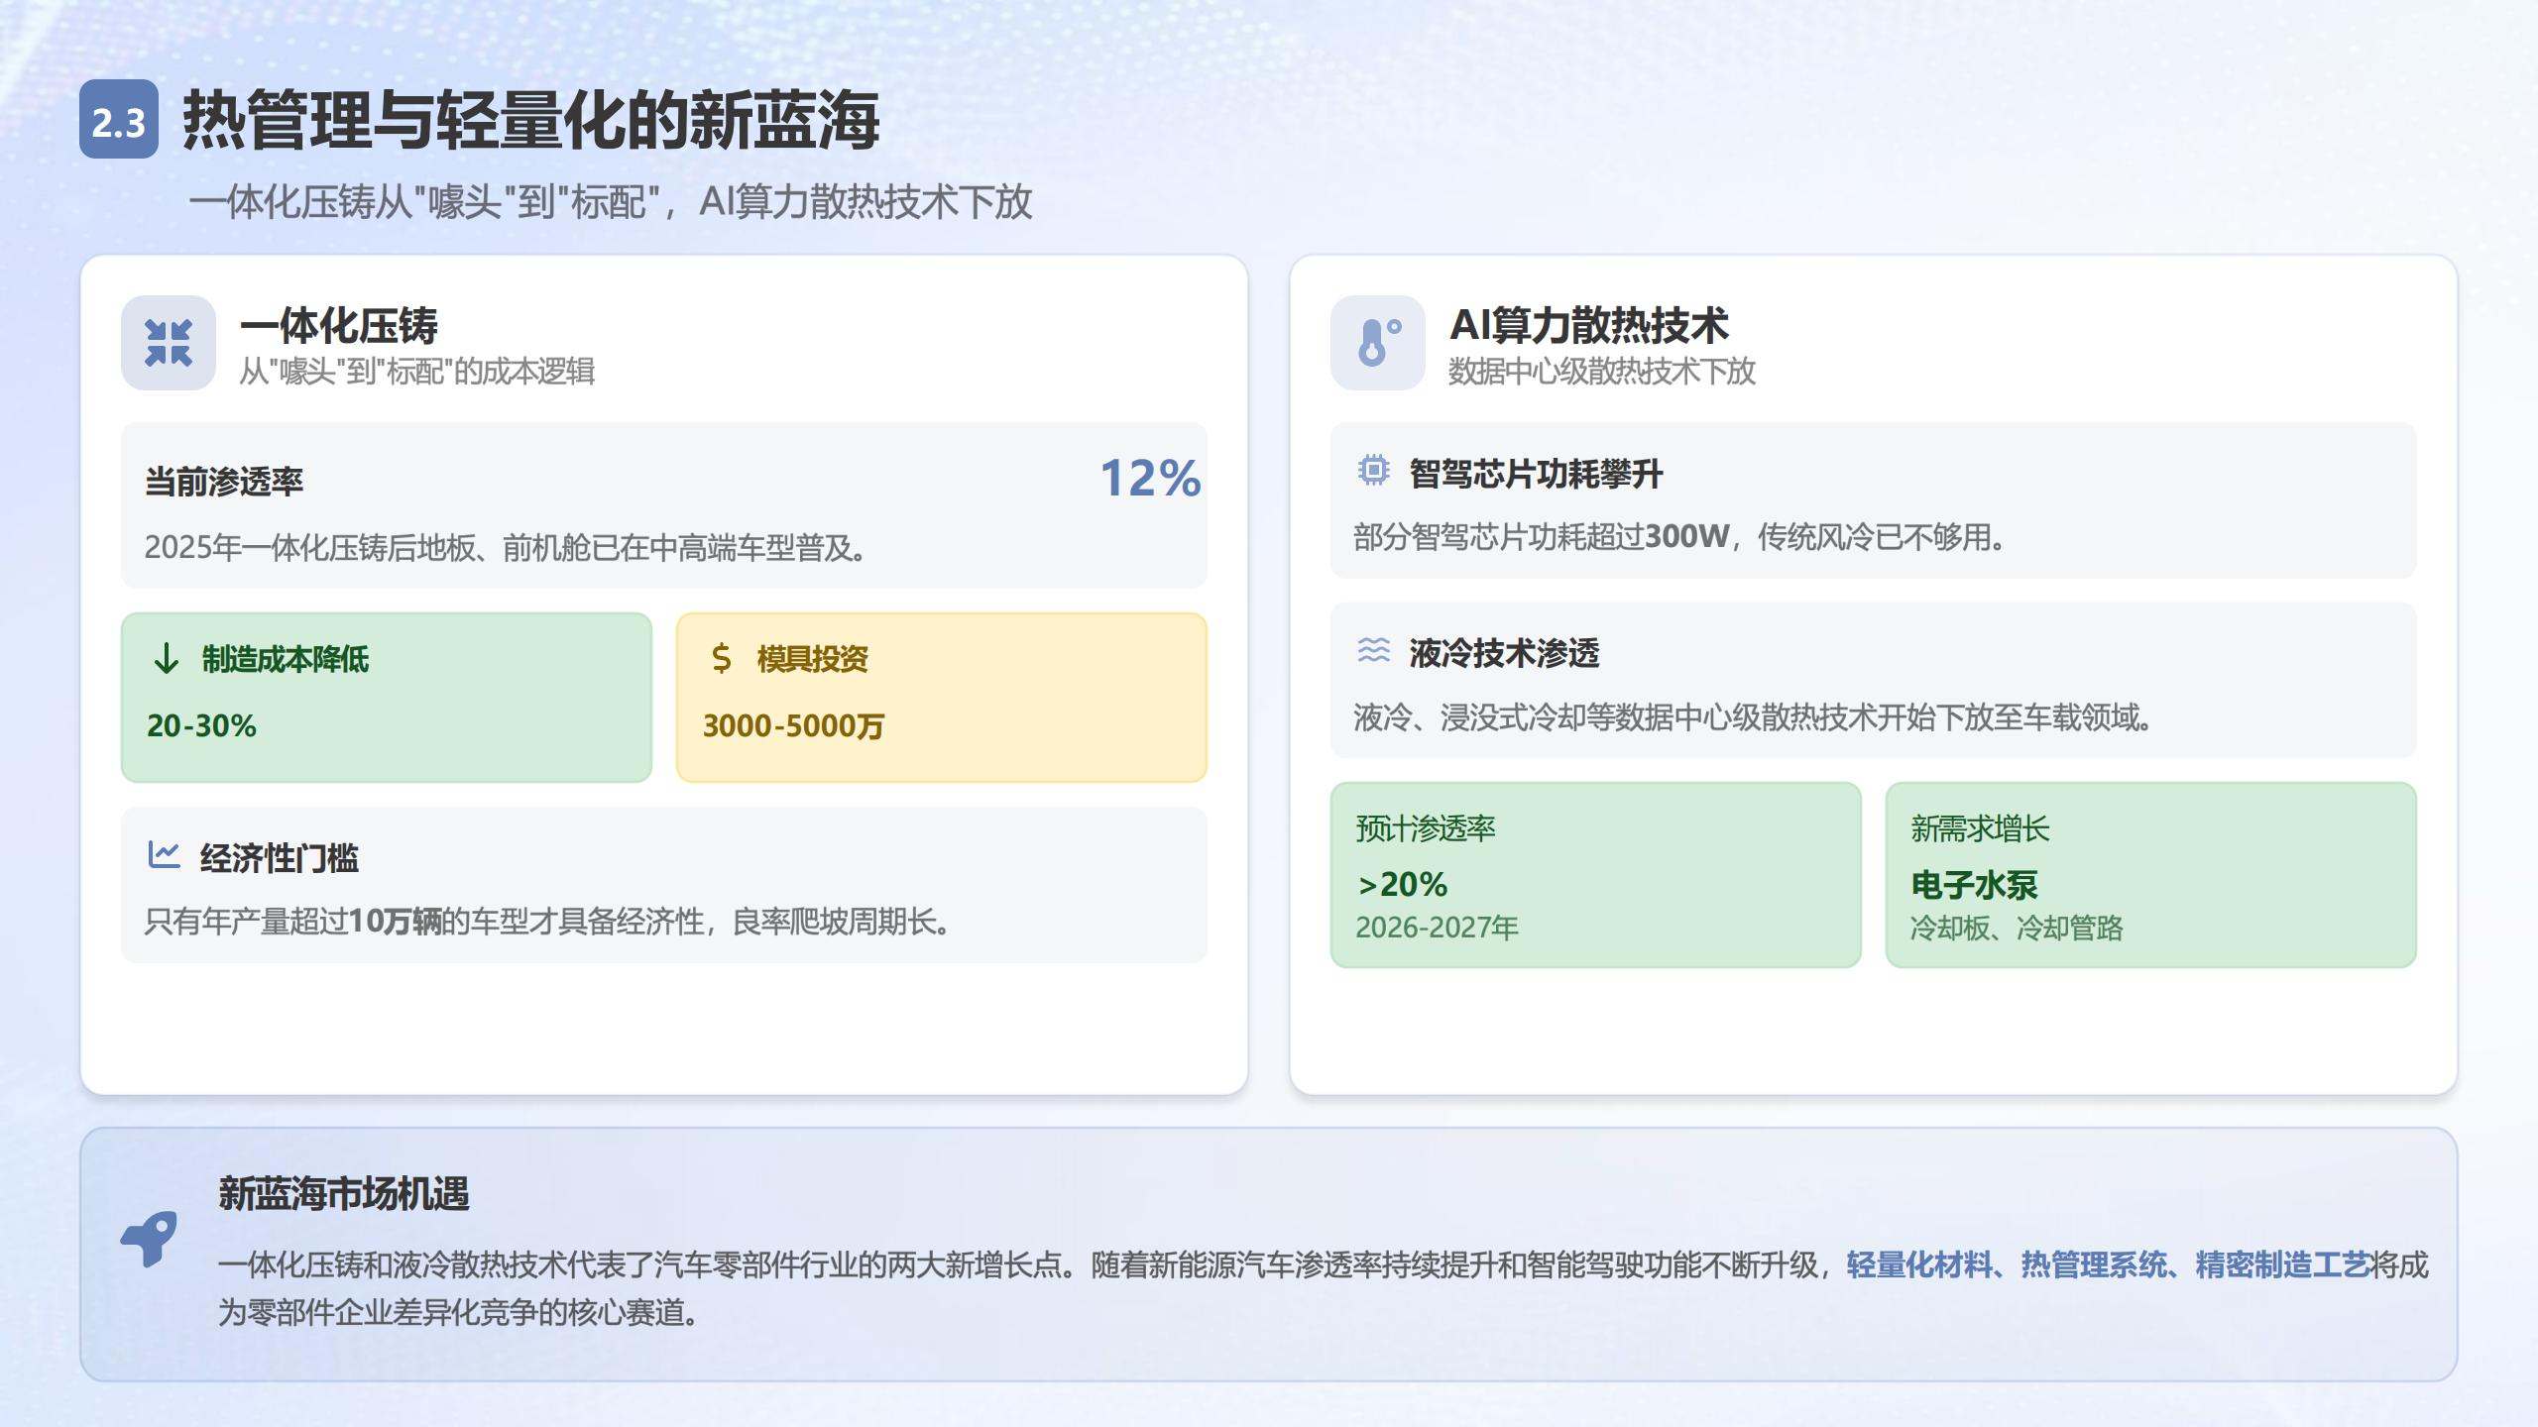Click the 2.3 section number badge
Viewport: 2538px width, 1427px height.
119,119
